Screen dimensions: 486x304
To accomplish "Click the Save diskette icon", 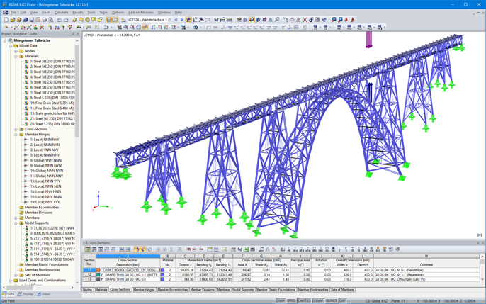I will click(x=31, y=20).
